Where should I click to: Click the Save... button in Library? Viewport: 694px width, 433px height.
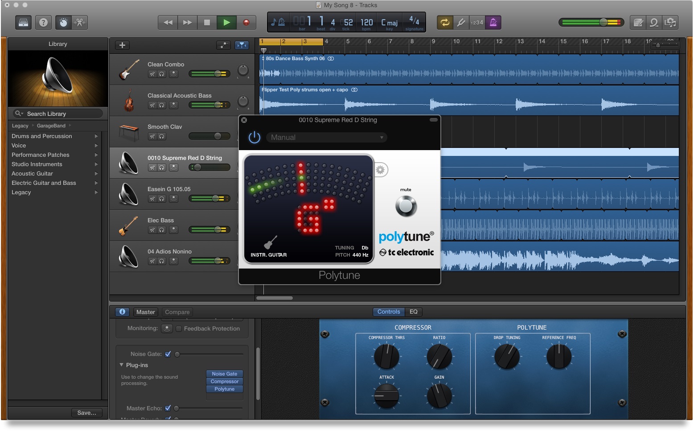point(86,413)
